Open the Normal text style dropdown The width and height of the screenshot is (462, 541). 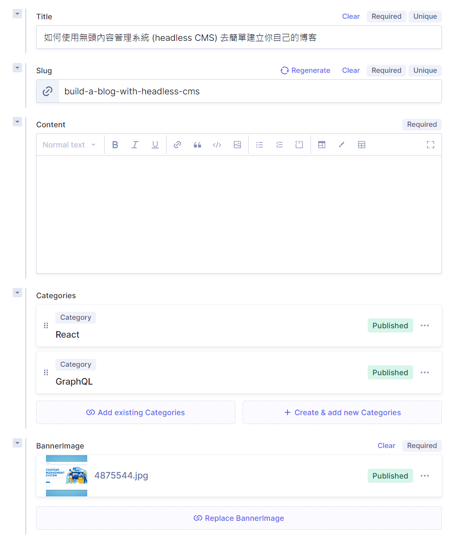coord(69,145)
